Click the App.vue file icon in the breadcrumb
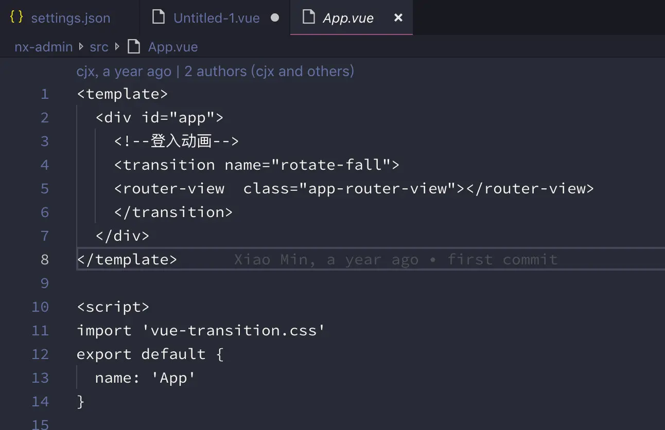 point(133,46)
